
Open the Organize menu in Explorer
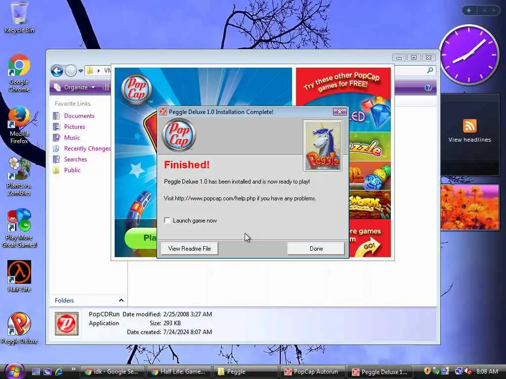(75, 87)
